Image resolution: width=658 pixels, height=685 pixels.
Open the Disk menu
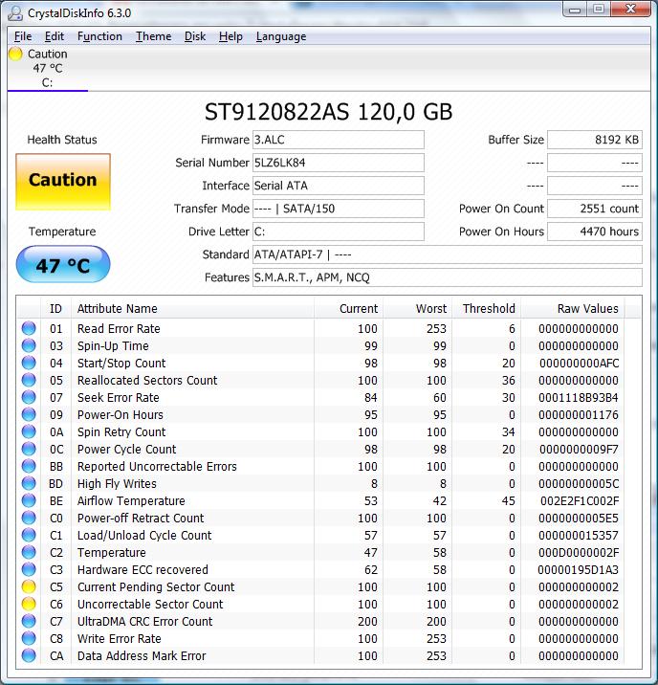195,36
